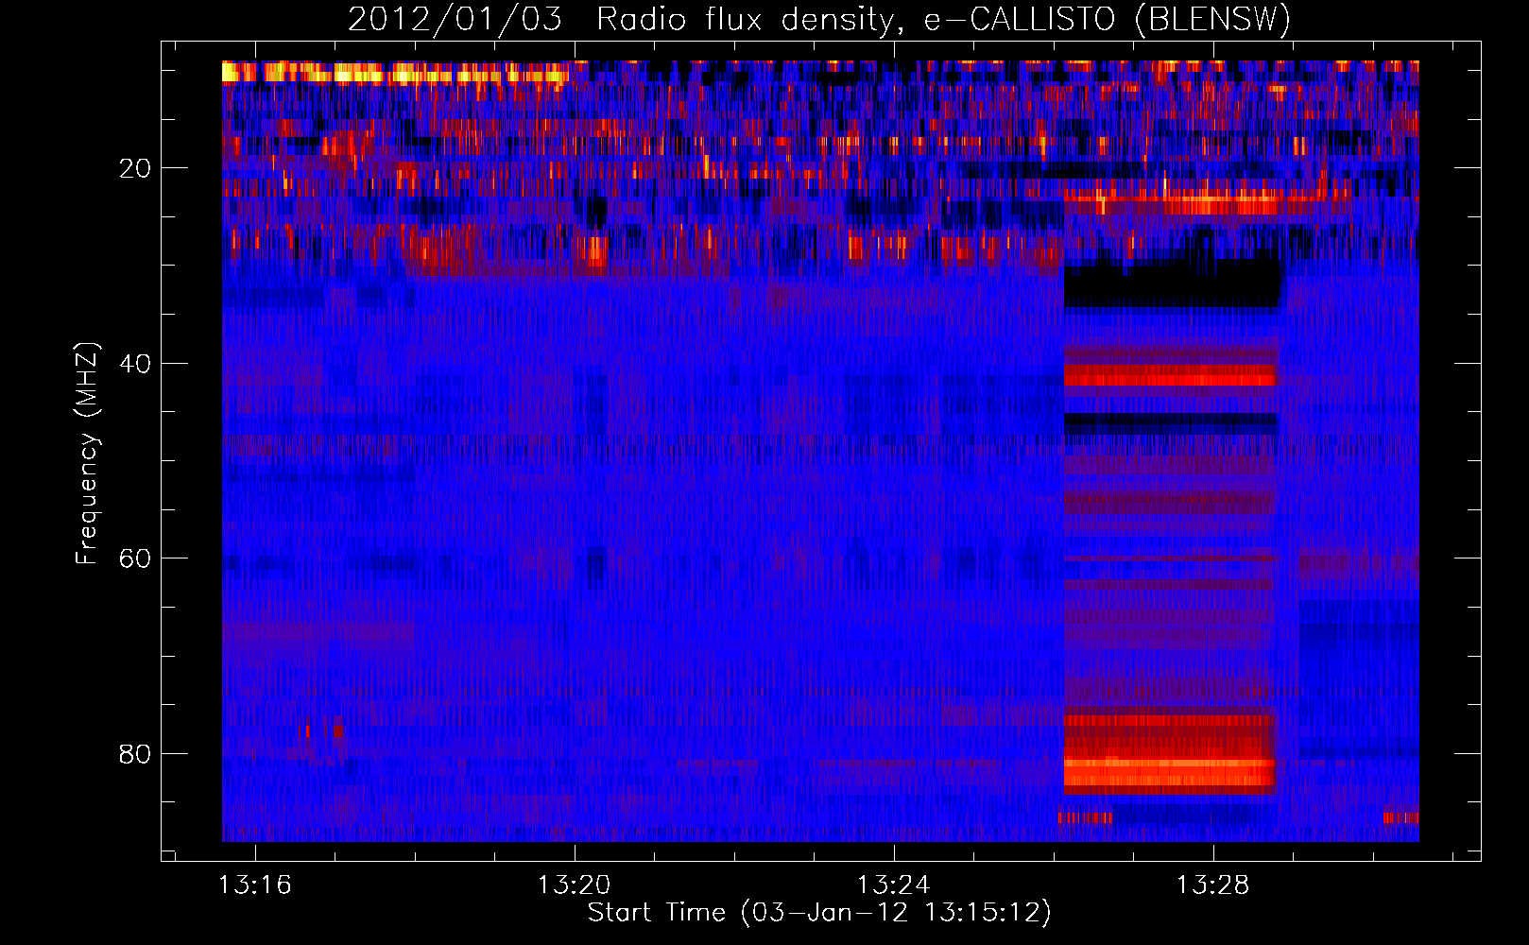Click the black band between 30 and 35 MHz
This screenshot has height=945, width=1529.
click(x=1172, y=284)
